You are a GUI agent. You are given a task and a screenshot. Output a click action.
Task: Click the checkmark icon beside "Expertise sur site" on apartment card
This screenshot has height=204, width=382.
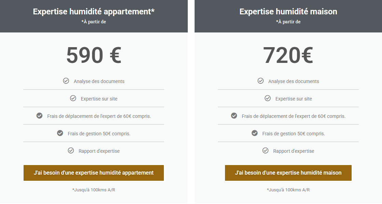click(x=73, y=98)
